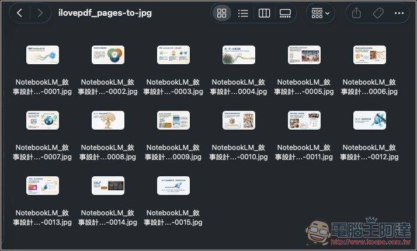Click the file name ending -0002.jpg

pos(107,87)
